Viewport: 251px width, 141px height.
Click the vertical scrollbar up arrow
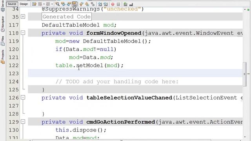[x=245, y=9]
